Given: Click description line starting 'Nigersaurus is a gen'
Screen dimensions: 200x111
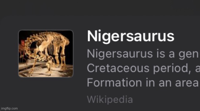Looking at the screenshot, I should pyautogui.click(x=143, y=54).
